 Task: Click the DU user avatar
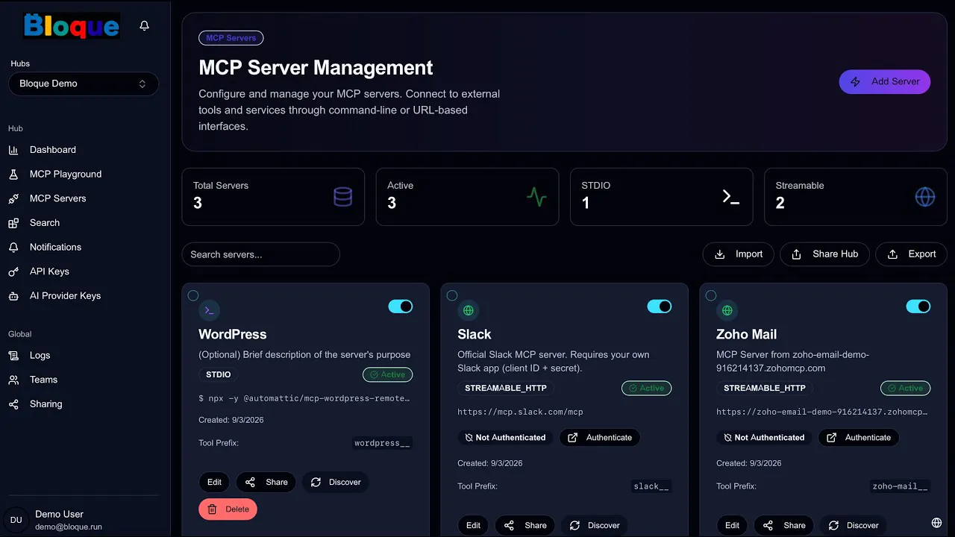(x=16, y=520)
